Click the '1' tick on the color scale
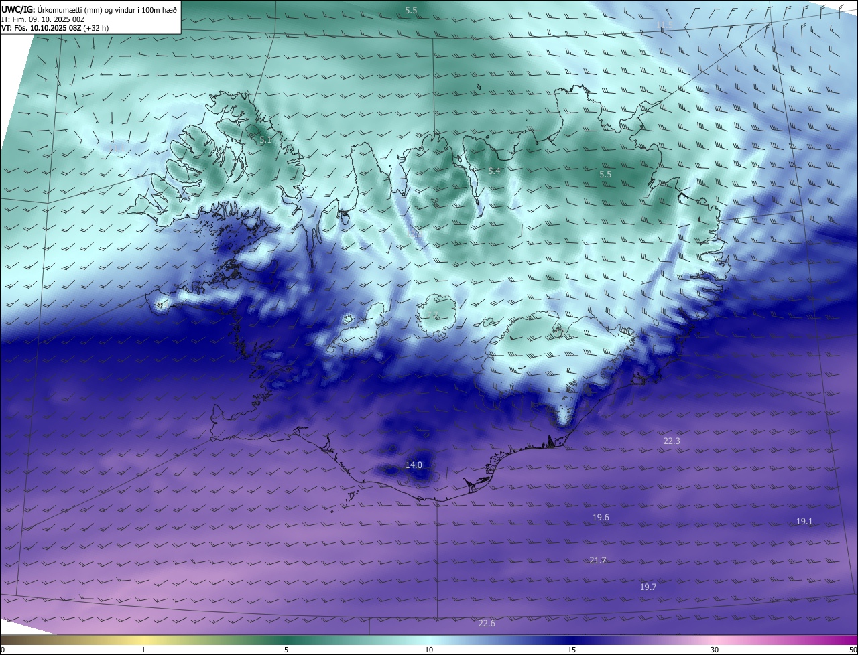 pyautogui.click(x=143, y=650)
